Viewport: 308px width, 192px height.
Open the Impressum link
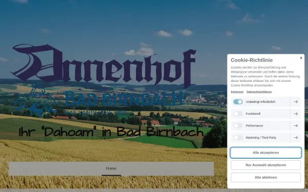237,92
